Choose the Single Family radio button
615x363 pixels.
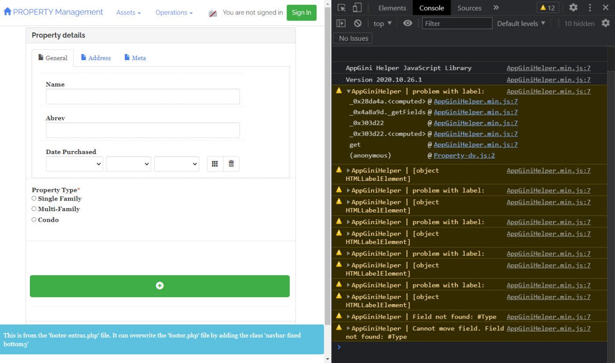(x=34, y=198)
